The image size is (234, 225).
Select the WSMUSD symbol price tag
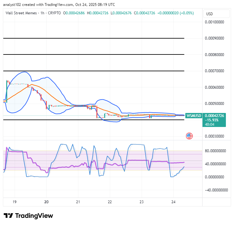[x=194, y=116]
